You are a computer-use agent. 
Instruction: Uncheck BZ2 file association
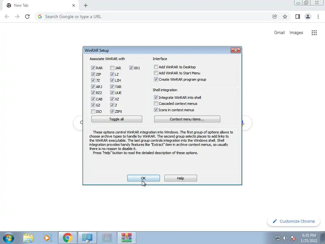tap(93, 93)
